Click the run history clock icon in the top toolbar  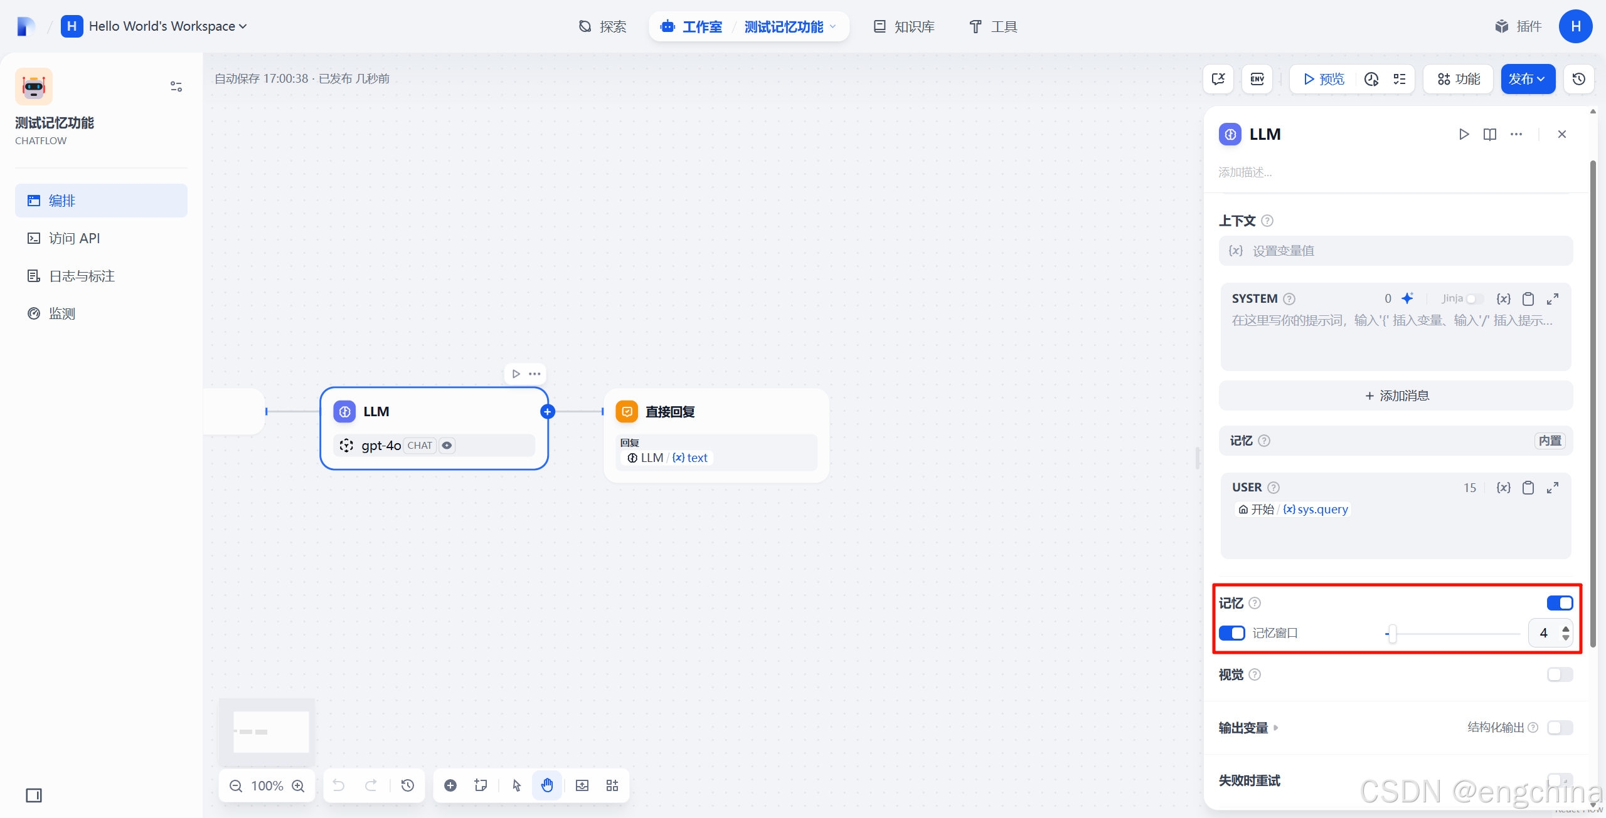[x=1371, y=79]
